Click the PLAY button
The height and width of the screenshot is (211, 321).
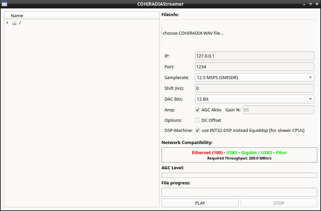point(200,203)
